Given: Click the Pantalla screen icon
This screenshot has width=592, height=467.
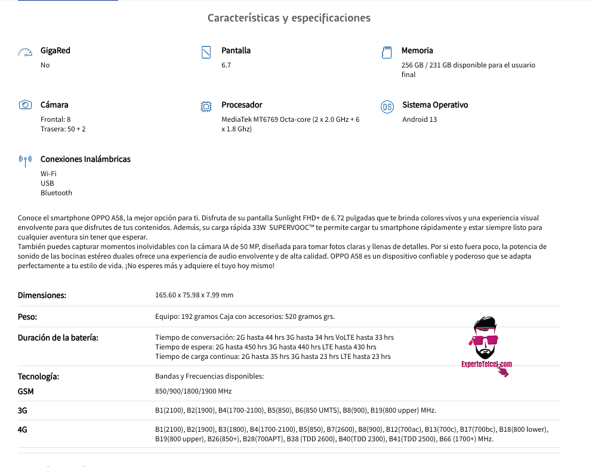Looking at the screenshot, I should (206, 52).
